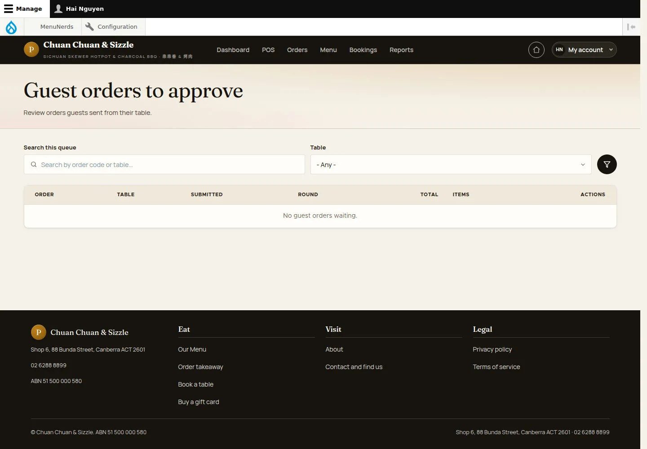Click the footer gold P logo
This screenshot has width=647, height=449.
[x=39, y=332]
